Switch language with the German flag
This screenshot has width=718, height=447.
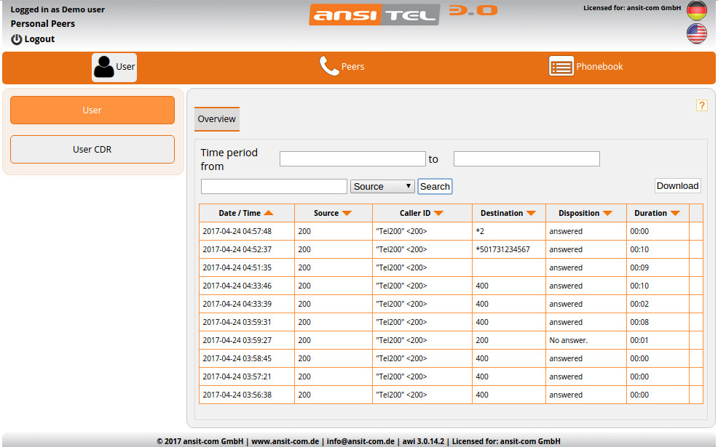click(697, 11)
